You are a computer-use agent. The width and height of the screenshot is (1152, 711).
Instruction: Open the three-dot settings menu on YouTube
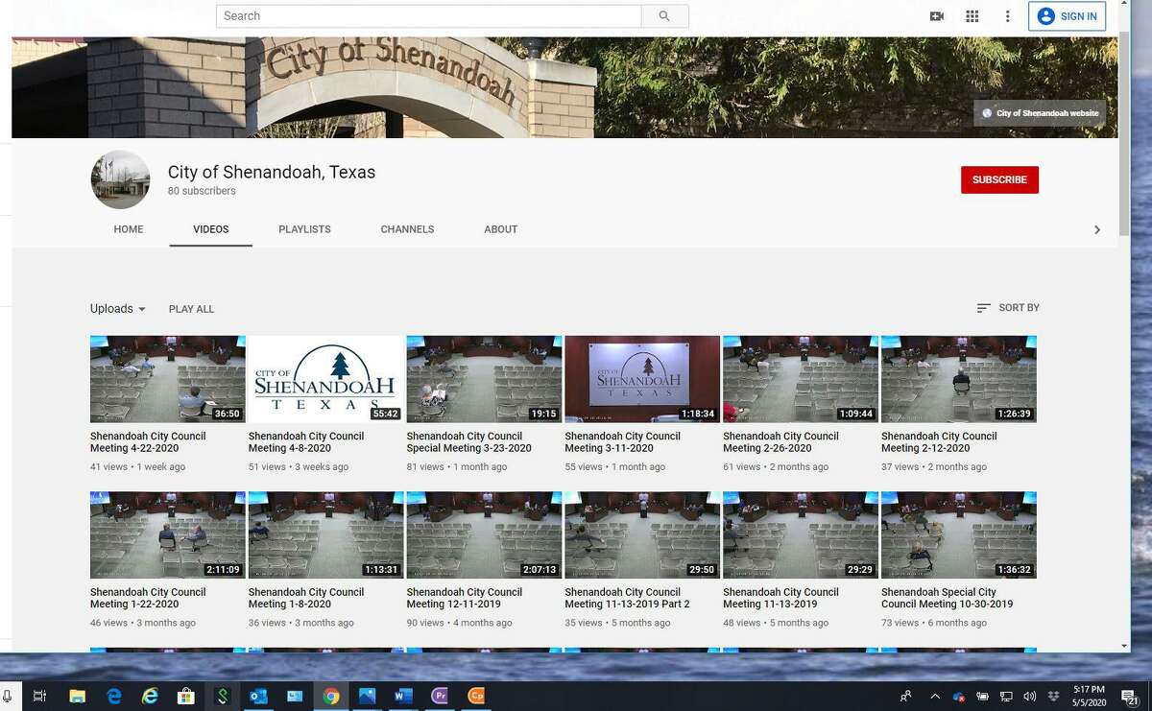tap(1006, 16)
